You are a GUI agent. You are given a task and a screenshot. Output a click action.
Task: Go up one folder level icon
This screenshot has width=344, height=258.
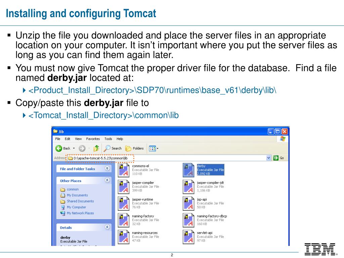(x=96, y=148)
